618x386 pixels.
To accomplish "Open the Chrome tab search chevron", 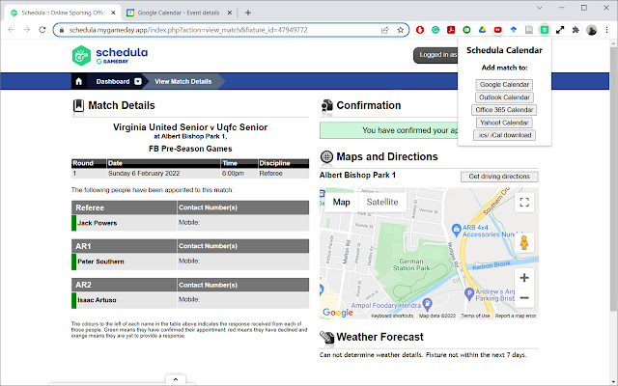I will tap(539, 8).
